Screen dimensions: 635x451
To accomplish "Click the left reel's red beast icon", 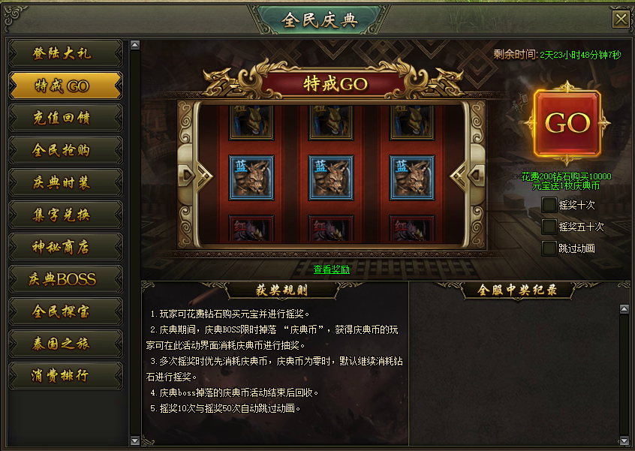I will tap(251, 228).
